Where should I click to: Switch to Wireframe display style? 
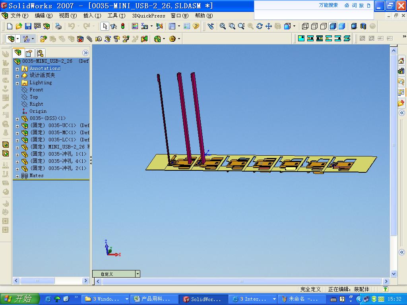pyautogui.click(x=305, y=26)
